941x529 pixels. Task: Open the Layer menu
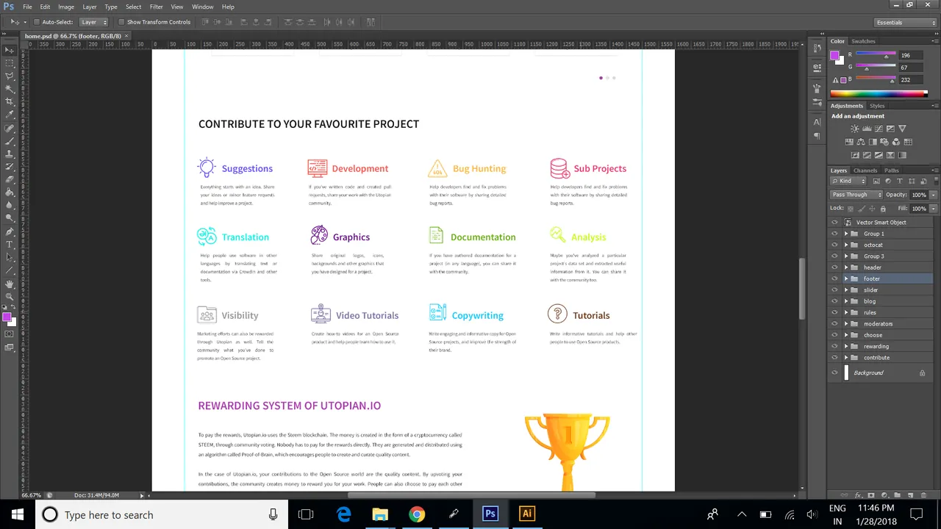pyautogui.click(x=89, y=7)
